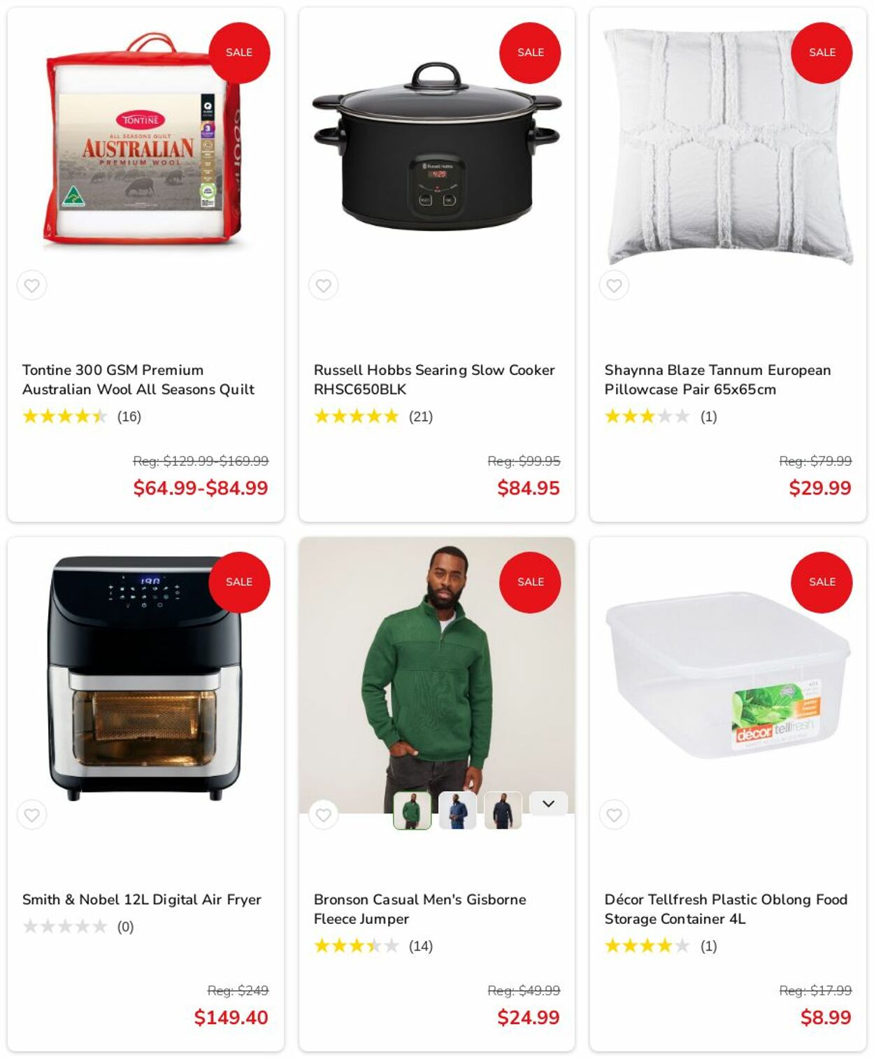Select the green jumper colour swatch

pyautogui.click(x=413, y=811)
